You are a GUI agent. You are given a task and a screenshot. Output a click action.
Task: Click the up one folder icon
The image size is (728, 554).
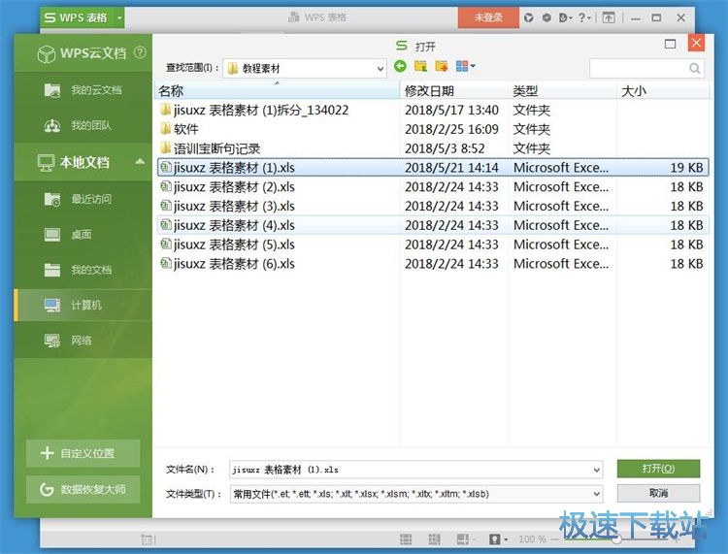tap(420, 67)
